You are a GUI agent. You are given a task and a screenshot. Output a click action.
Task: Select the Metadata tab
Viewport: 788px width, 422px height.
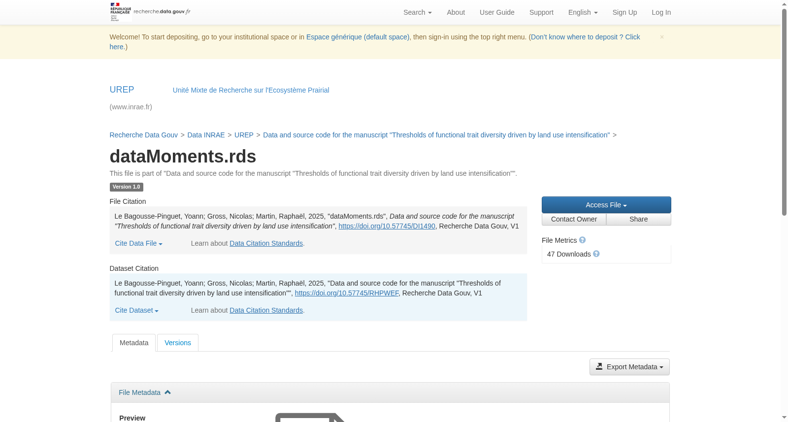(134, 343)
